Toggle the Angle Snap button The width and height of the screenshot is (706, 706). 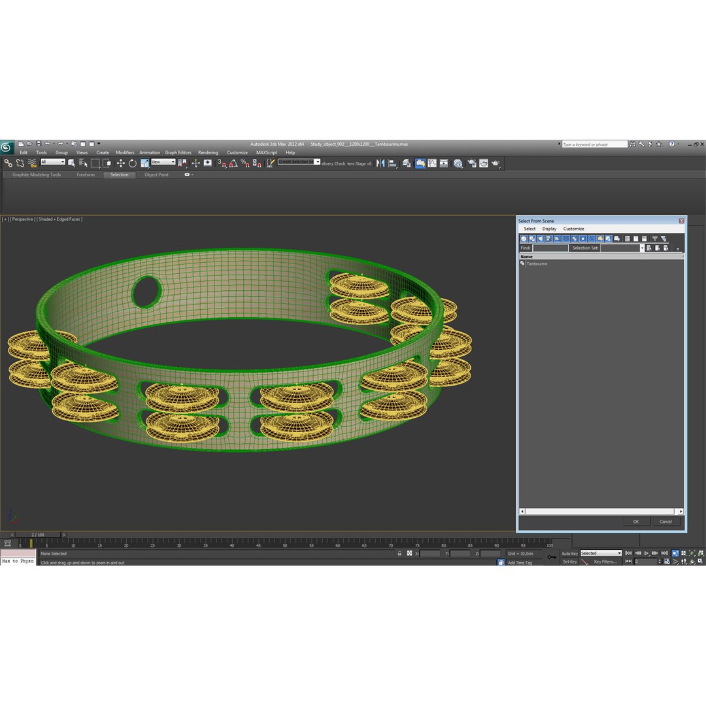tap(233, 163)
